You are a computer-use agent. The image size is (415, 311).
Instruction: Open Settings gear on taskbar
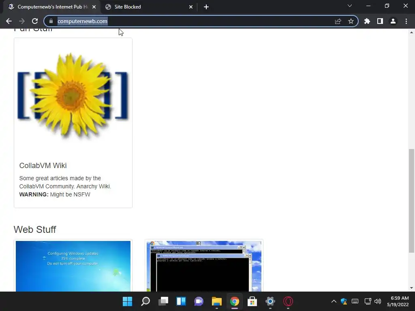(270, 301)
